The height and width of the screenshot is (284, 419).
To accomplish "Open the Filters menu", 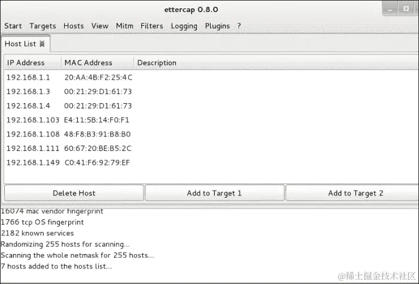I will click(x=152, y=26).
